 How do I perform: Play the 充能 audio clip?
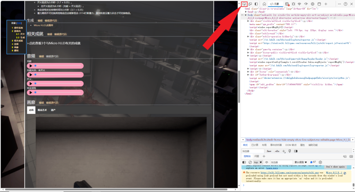tap(31, 66)
